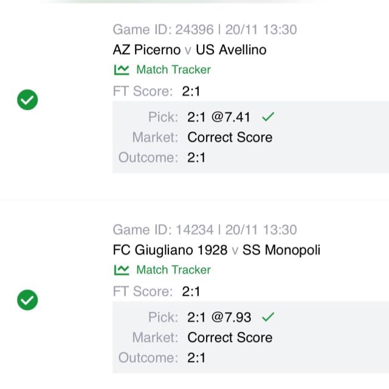Click the green tick beside the @7.41 pick
Image resolution: width=389 pixels, height=389 pixels.
(x=267, y=116)
